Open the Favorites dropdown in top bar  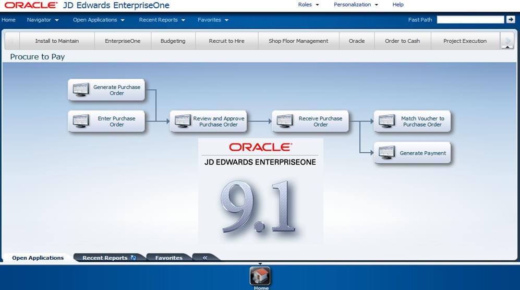[213, 20]
